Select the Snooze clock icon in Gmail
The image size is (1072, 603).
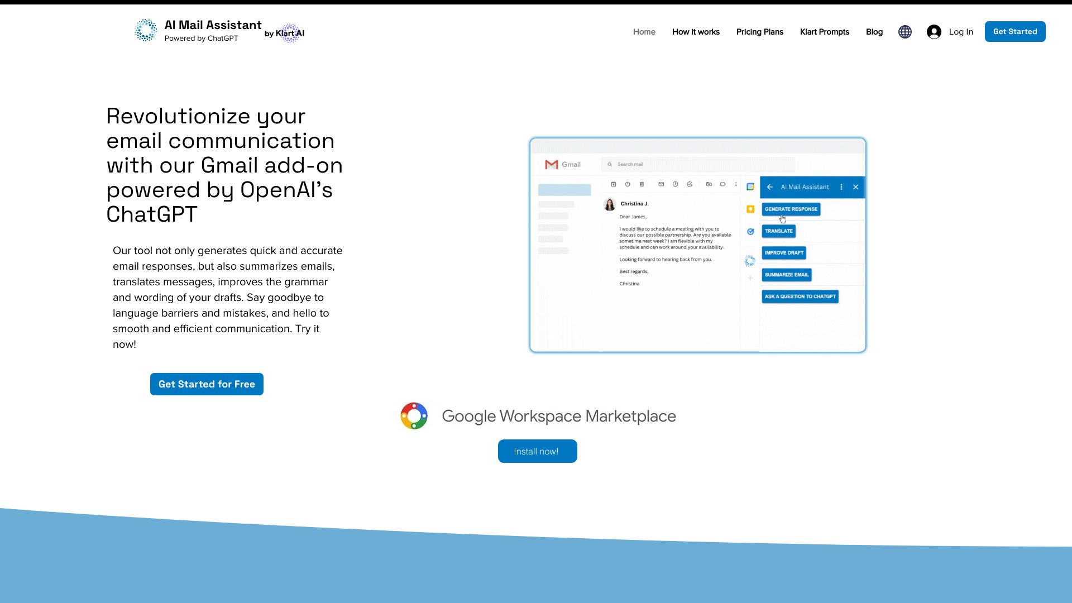[x=676, y=184]
